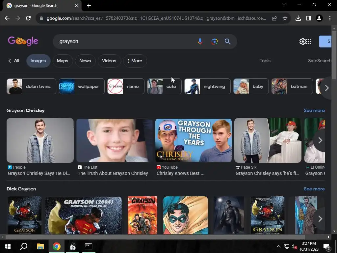This screenshot has width=337, height=253.
Task: Open 'Chrisley Knows Best ...' result title
Action: tap(181, 173)
